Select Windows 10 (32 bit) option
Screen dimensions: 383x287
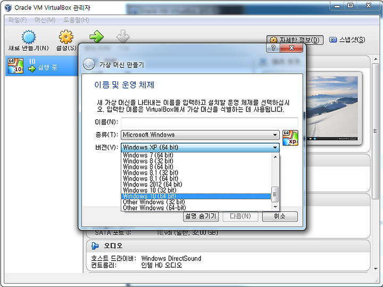(196, 191)
